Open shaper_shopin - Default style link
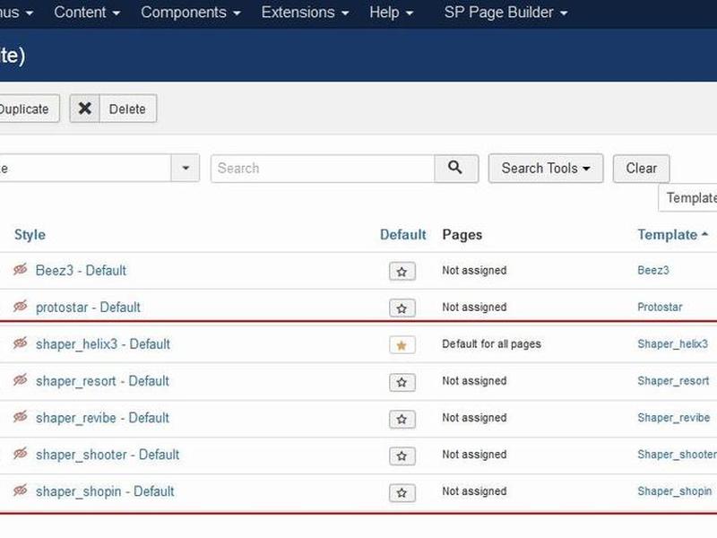Viewport: 717px width, 538px height. (105, 491)
